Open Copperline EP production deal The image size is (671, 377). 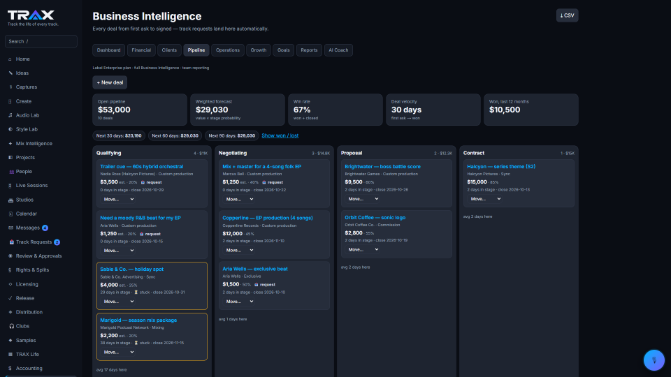(x=268, y=218)
